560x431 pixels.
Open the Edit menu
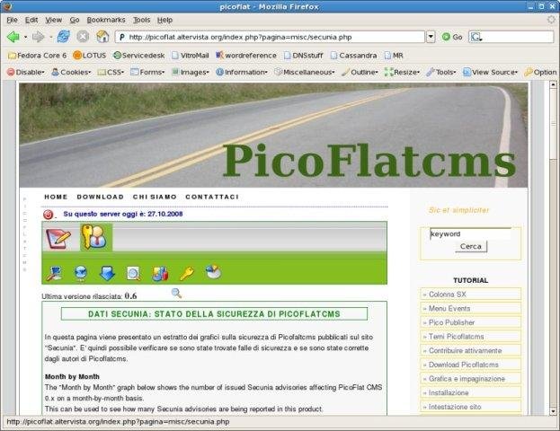point(31,20)
